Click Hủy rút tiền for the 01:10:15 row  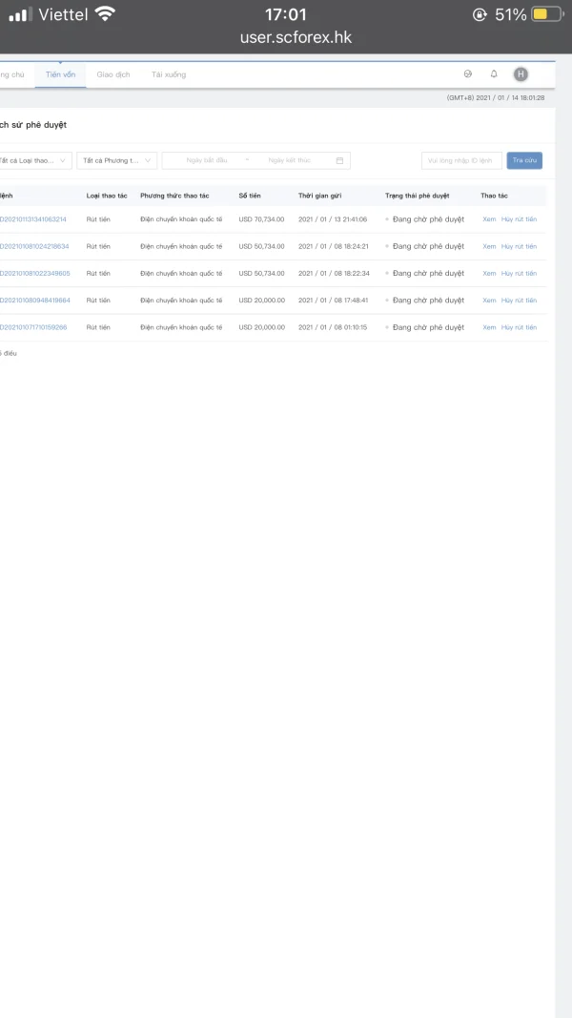click(x=519, y=328)
